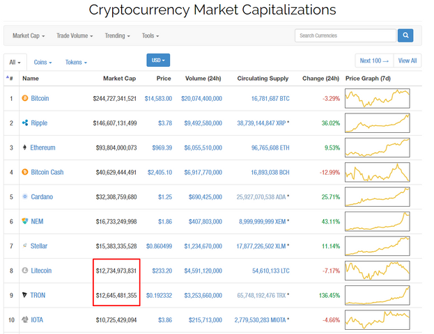Sort by Circulating Supply header
The image size is (434, 334).
(x=263, y=79)
